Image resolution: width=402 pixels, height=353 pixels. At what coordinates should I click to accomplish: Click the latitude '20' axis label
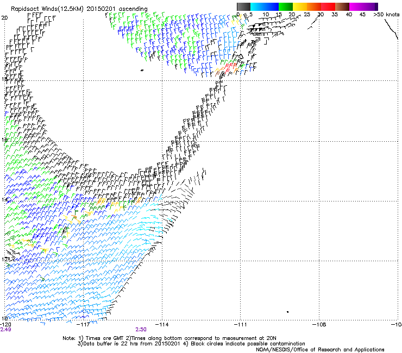(4, 18)
